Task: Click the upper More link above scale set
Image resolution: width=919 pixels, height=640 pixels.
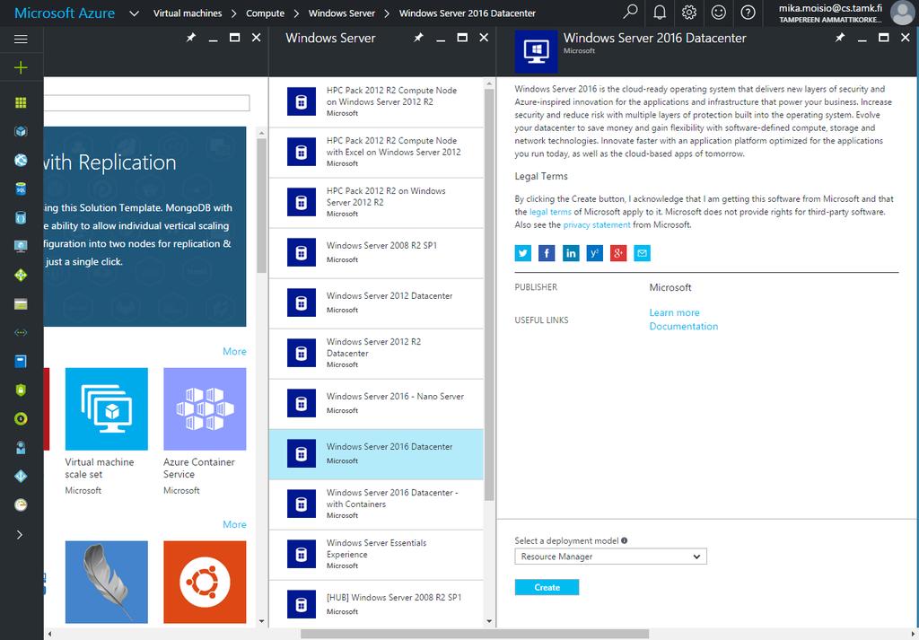Action: [x=234, y=352]
